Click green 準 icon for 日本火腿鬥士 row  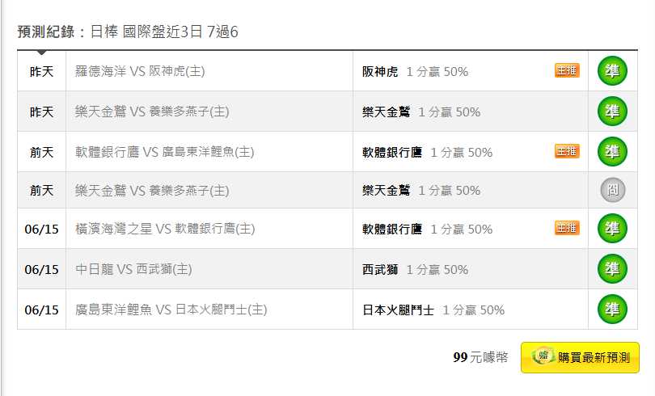pyautogui.click(x=612, y=310)
